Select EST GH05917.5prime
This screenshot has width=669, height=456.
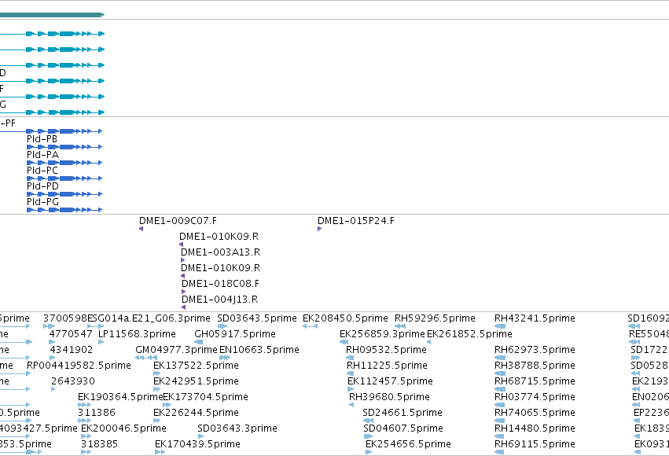235,334
